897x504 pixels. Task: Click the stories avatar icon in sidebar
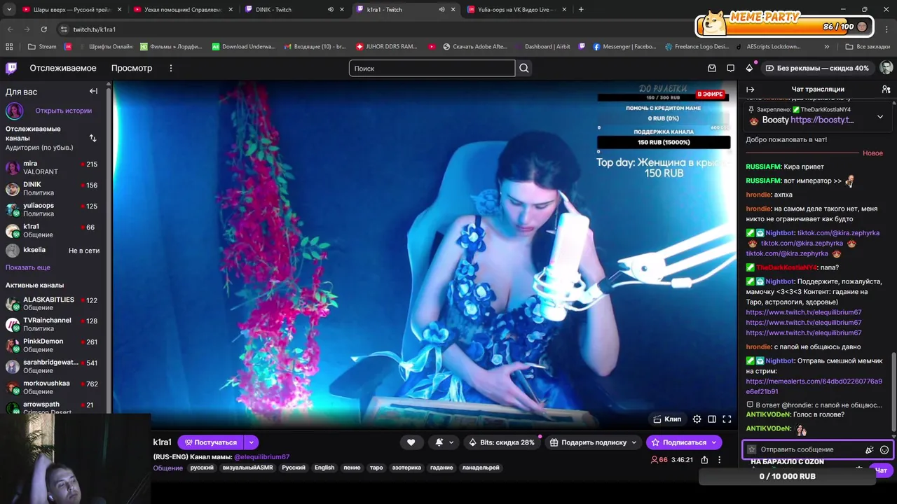click(x=15, y=111)
